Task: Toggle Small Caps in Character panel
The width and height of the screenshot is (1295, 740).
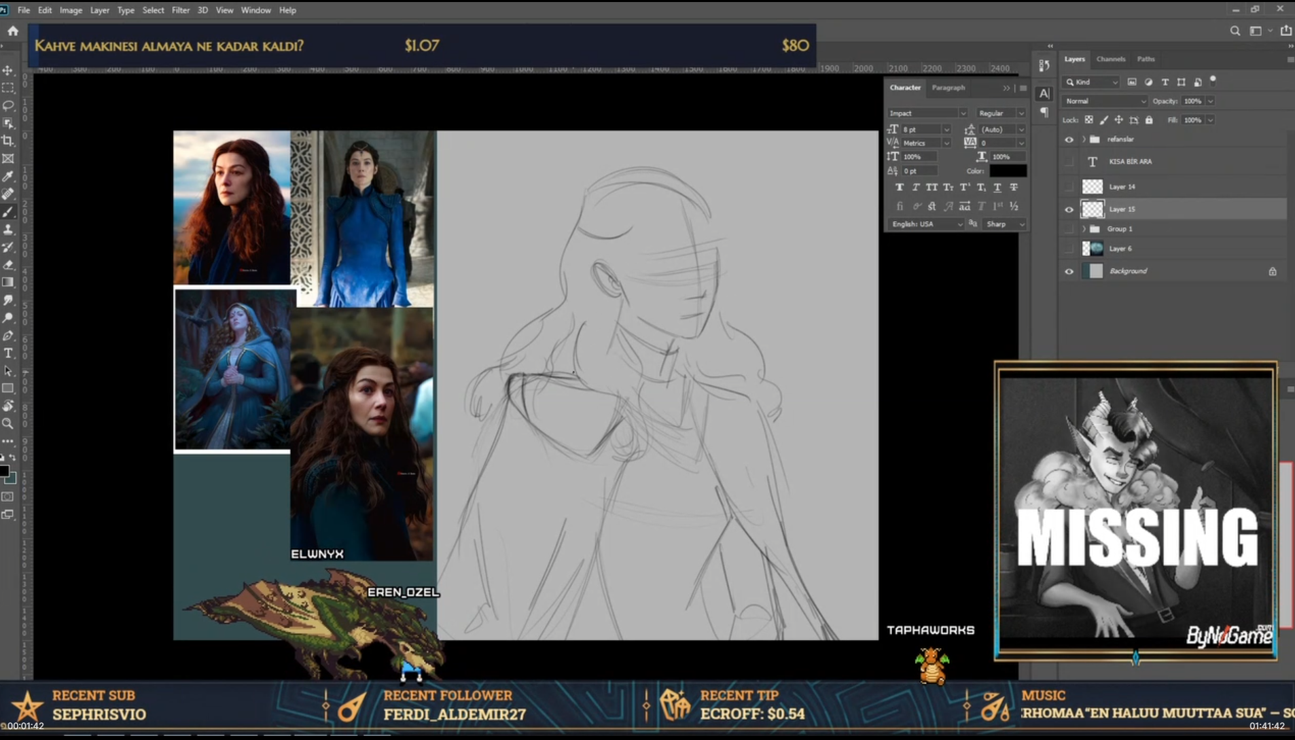Action: (x=948, y=187)
